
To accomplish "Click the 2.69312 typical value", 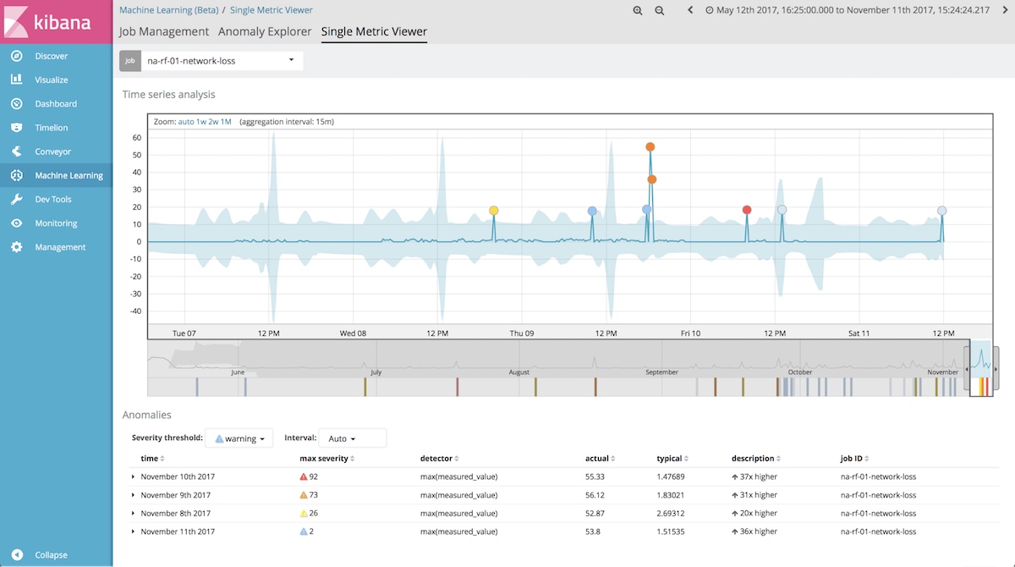I will 671,514.
